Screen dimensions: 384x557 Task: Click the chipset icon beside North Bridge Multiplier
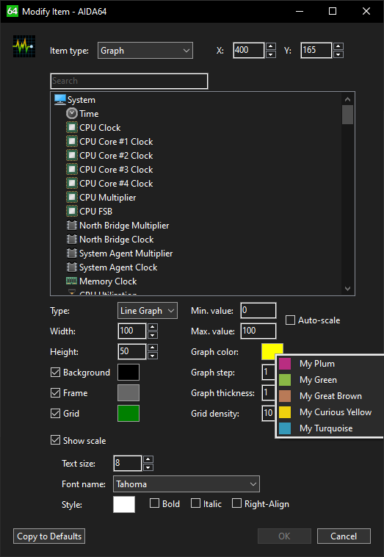[72, 225]
